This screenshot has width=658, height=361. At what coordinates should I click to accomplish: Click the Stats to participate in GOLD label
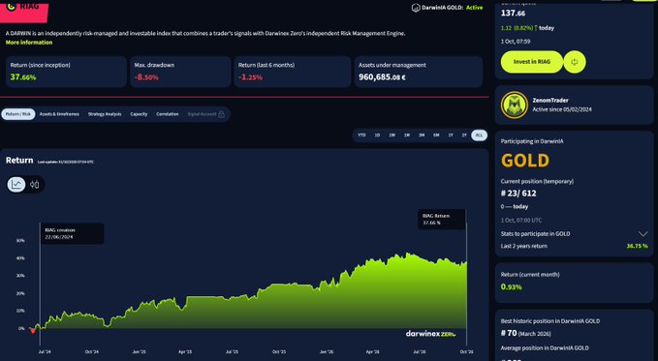(x=535, y=234)
